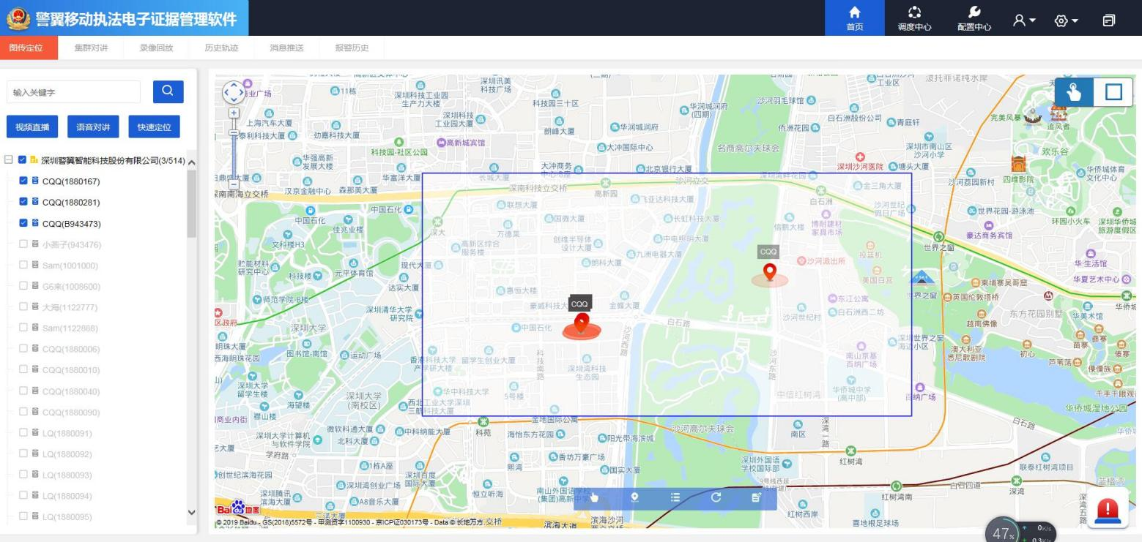The height and width of the screenshot is (542, 1142).
Task: Click device icon beside LQ(1880093)
Action: (x=34, y=475)
